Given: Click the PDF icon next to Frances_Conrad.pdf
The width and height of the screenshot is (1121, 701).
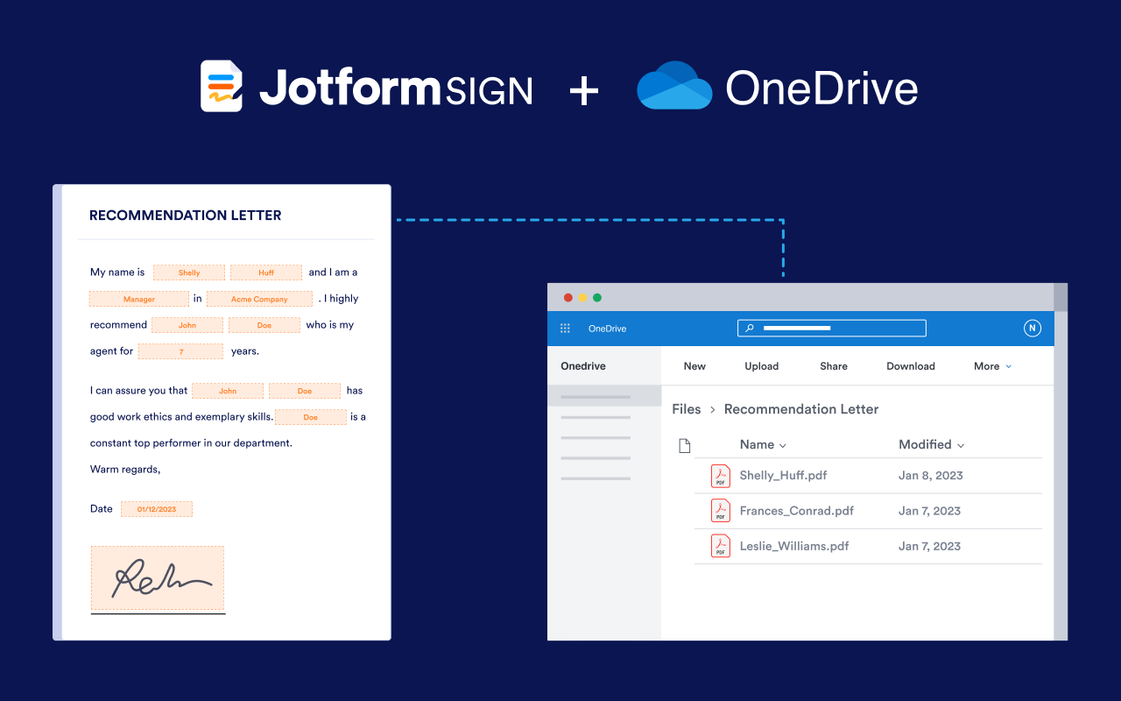Looking at the screenshot, I should [720, 510].
